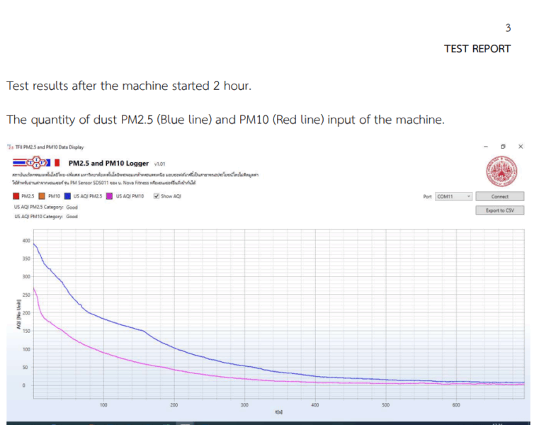544x425 pixels.
Task: Pick the magenta US AQI PM10 swatch
Action: coord(110,196)
